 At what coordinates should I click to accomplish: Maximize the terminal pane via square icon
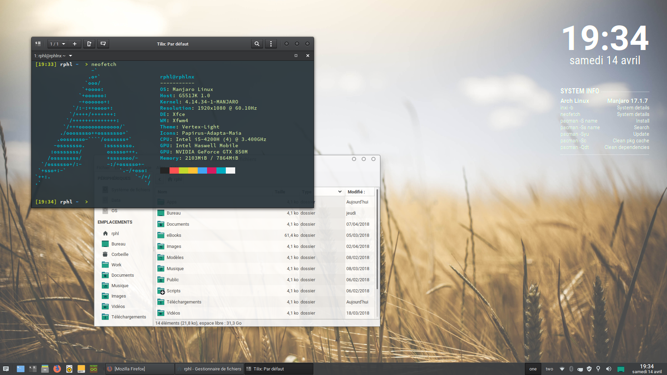(x=296, y=56)
